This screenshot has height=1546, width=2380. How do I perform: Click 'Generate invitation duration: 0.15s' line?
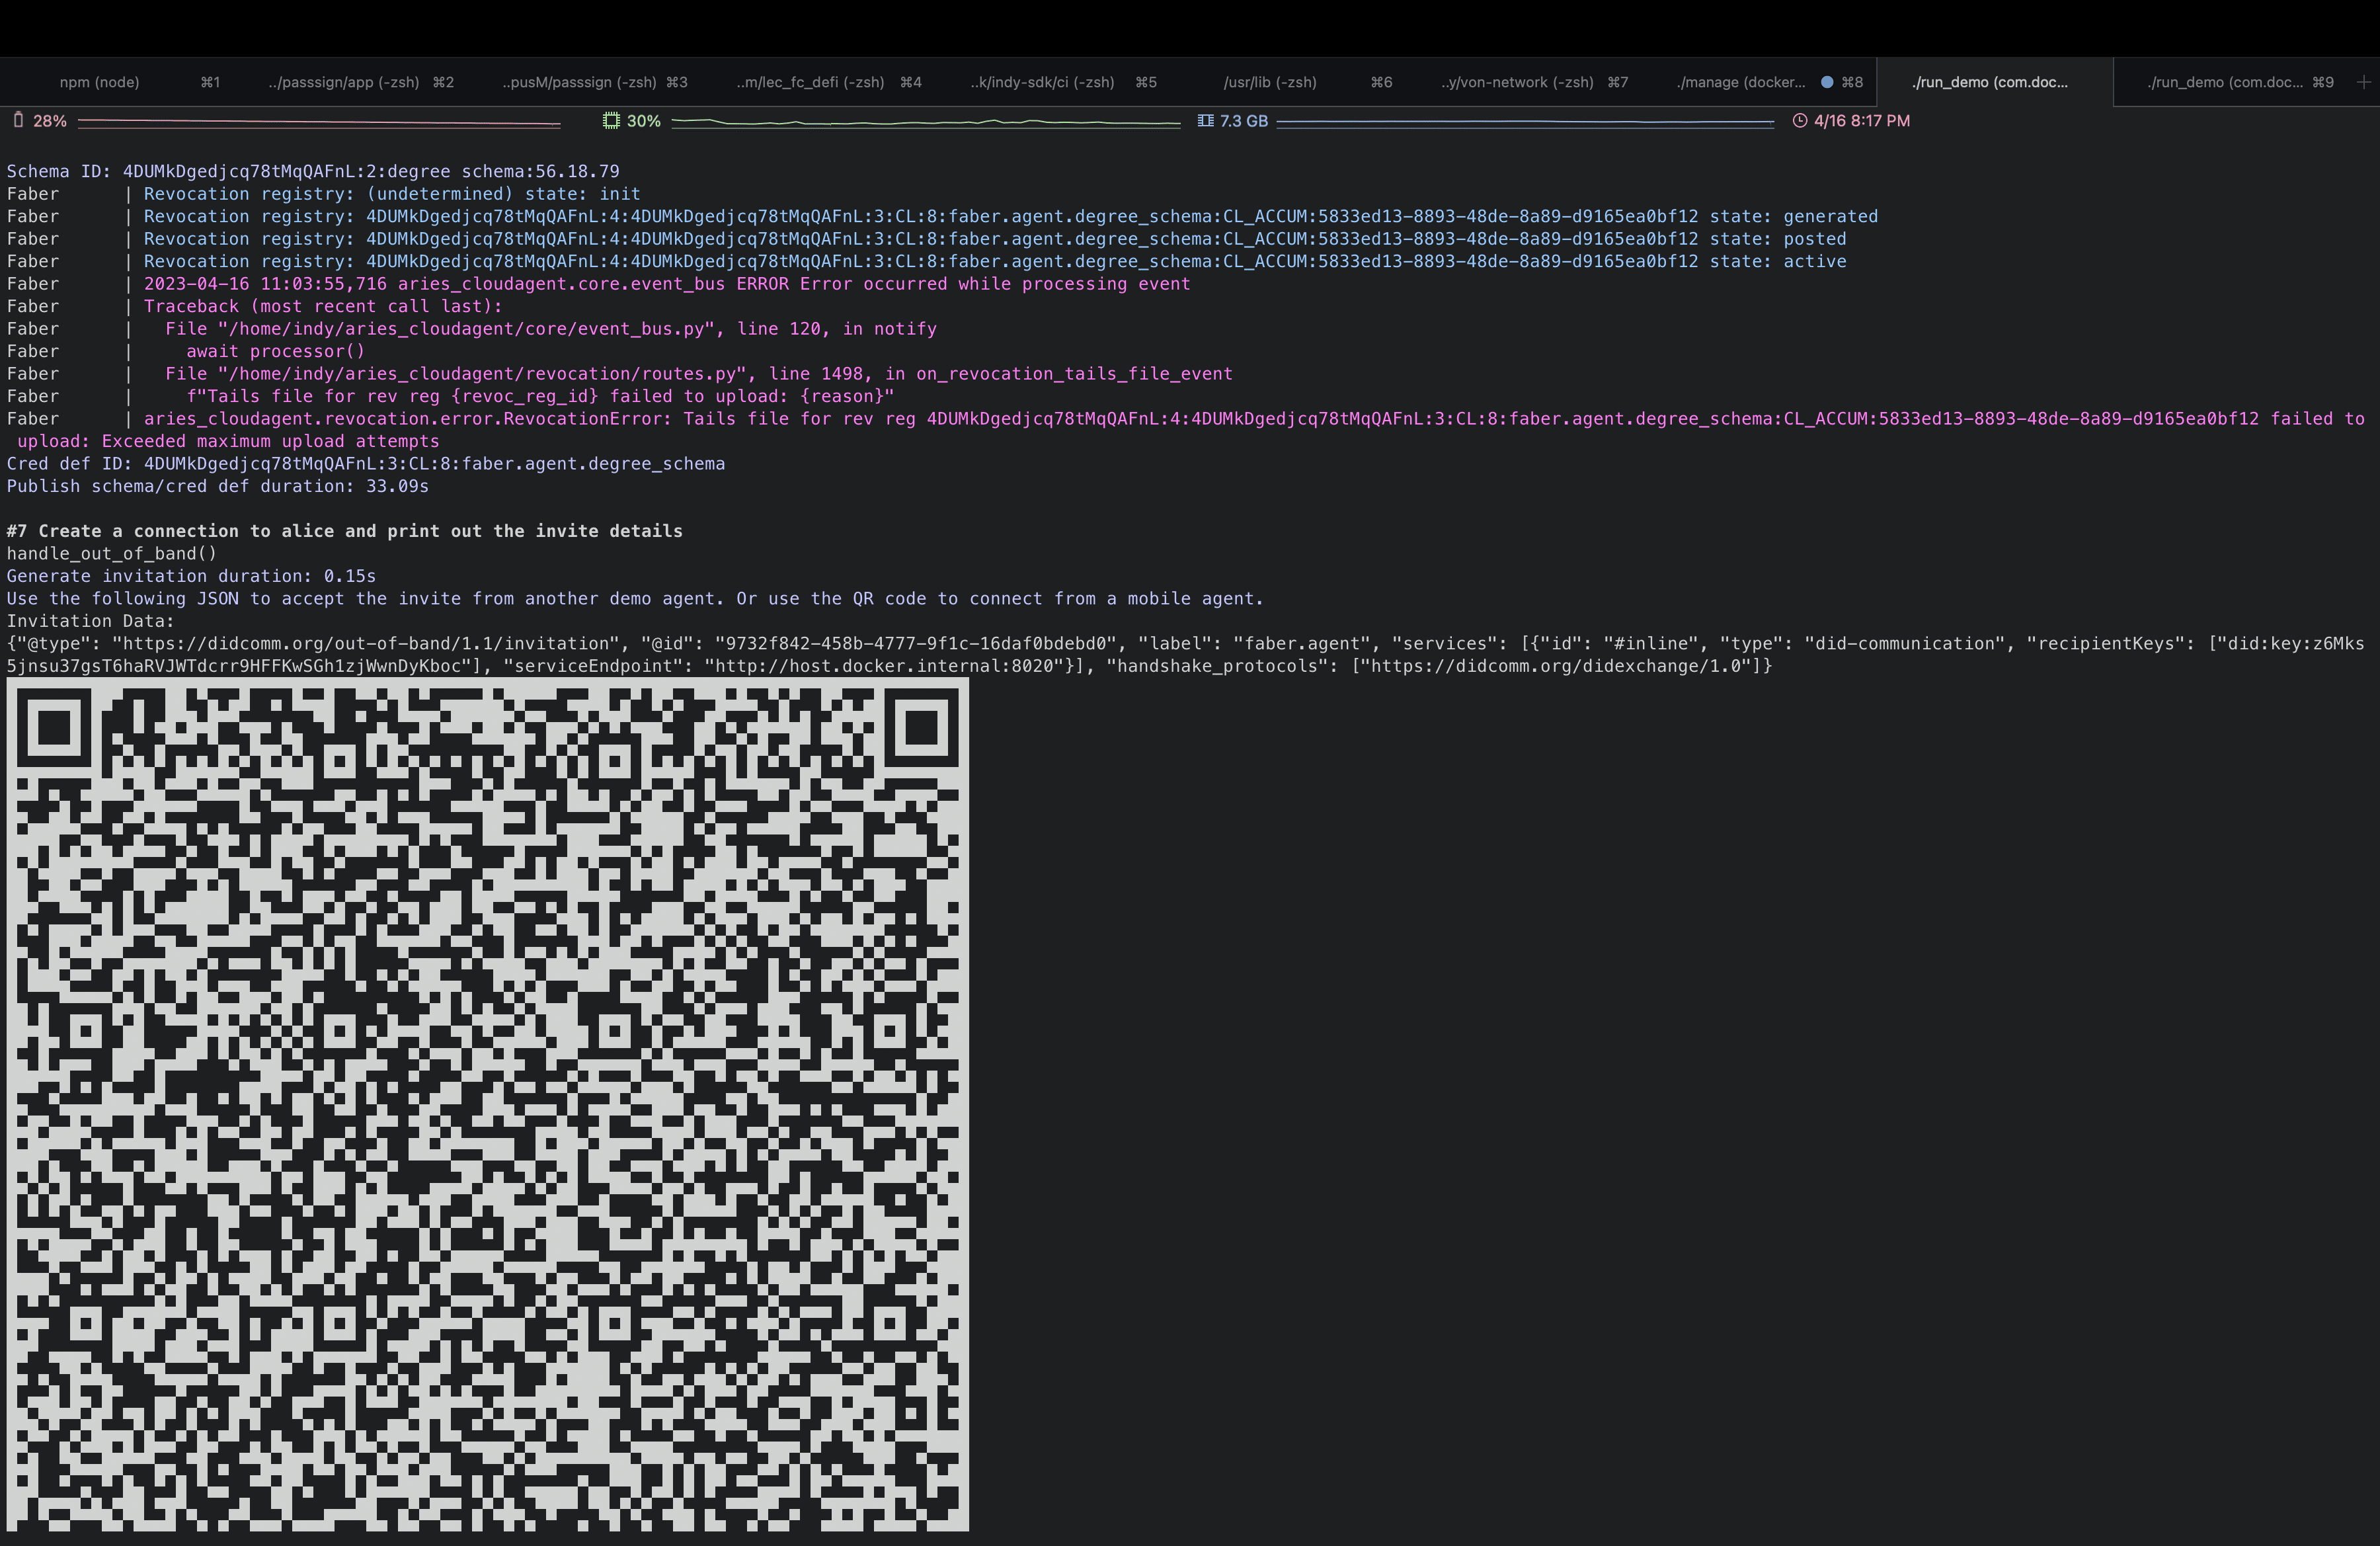coord(192,576)
